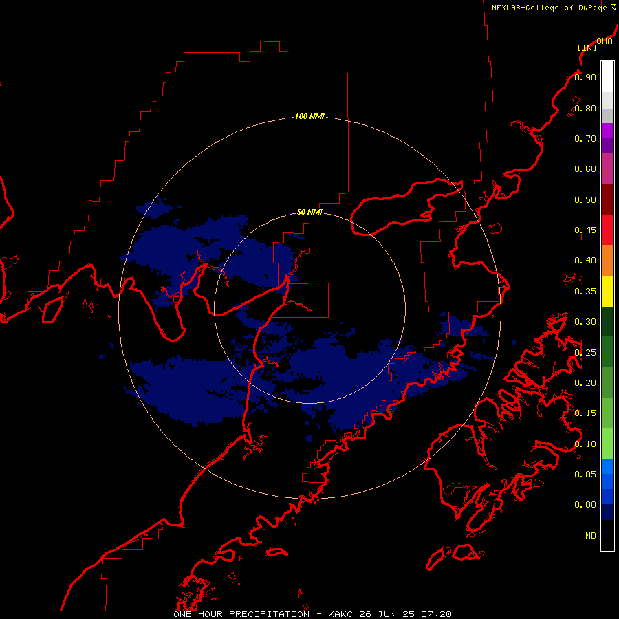619x619 pixels.
Task: Click the 0.10 legend value
Action: click(585, 444)
